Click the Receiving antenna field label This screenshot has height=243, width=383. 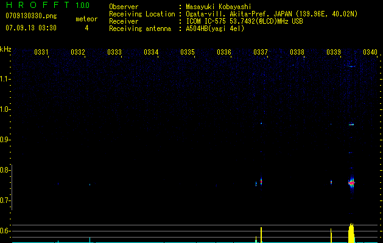(x=140, y=29)
